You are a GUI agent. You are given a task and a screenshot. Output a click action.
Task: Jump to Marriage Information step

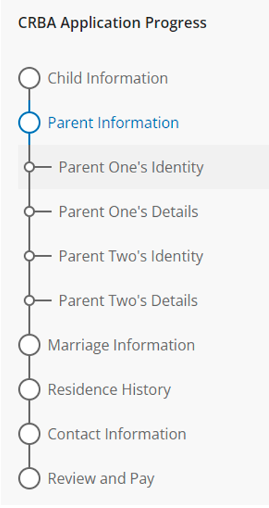coord(121,345)
